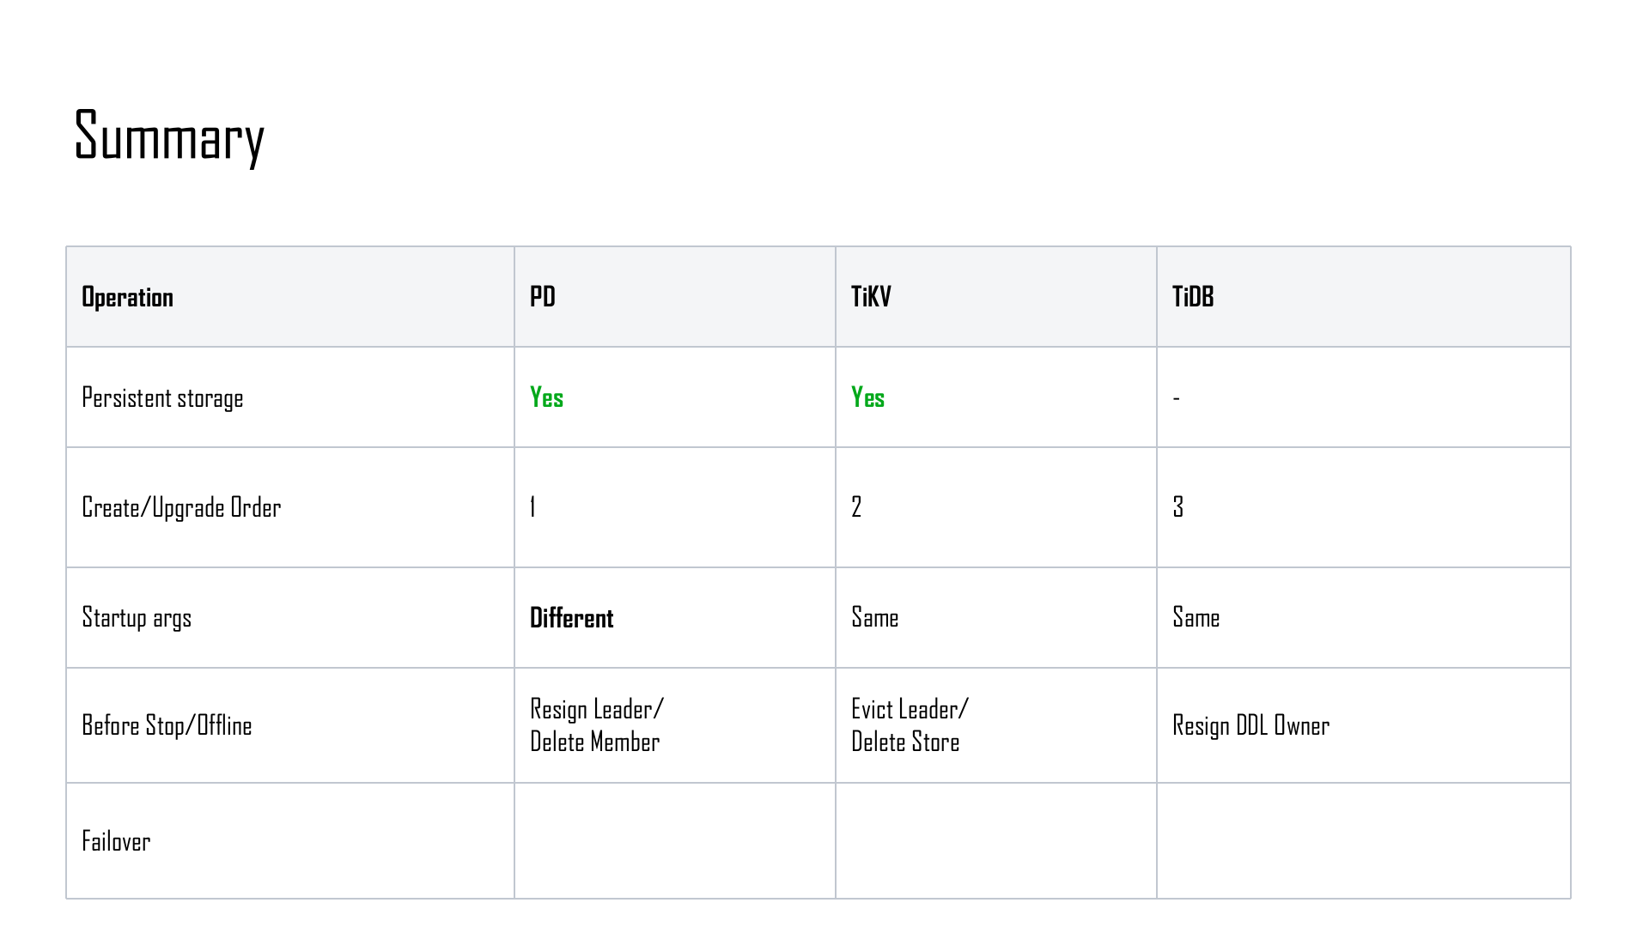Viewport: 1649px width, 927px height.
Task: Click the Resign Leader/Delete Member cell
Action: pos(596,725)
